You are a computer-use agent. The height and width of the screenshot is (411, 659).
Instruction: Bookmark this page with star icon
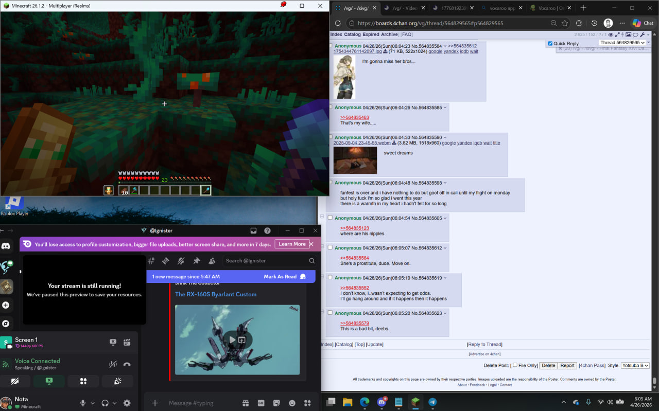click(x=565, y=23)
